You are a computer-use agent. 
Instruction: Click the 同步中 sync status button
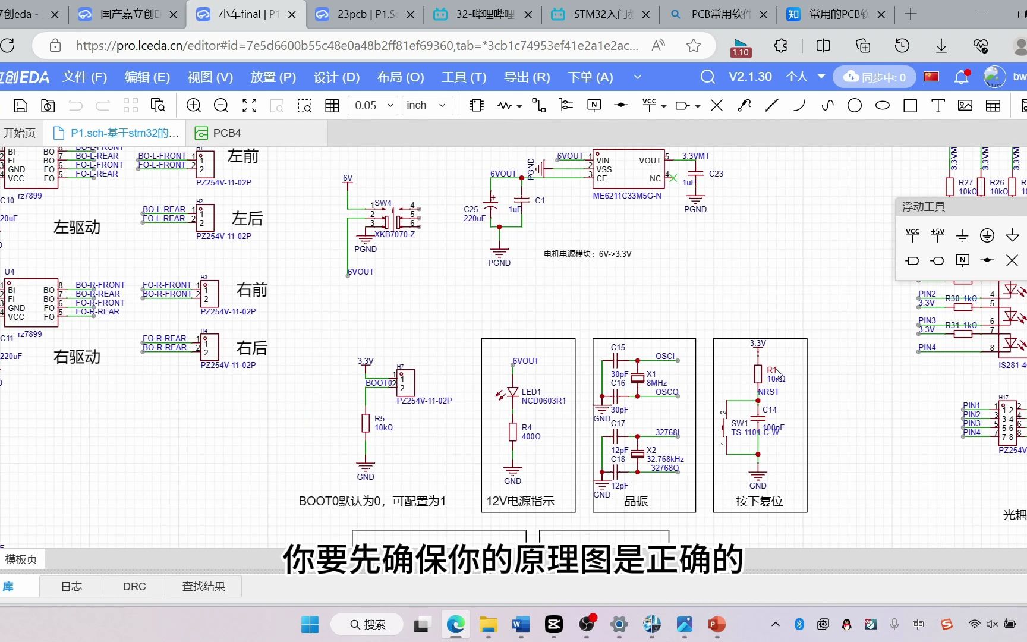click(874, 77)
